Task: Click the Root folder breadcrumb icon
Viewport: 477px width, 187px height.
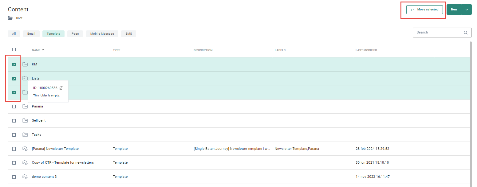Action: pyautogui.click(x=10, y=18)
